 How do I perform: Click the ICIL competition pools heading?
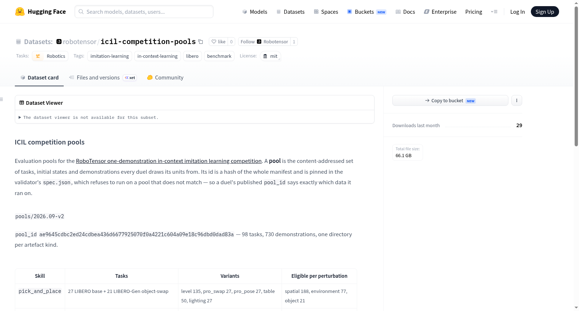pyautogui.click(x=50, y=142)
